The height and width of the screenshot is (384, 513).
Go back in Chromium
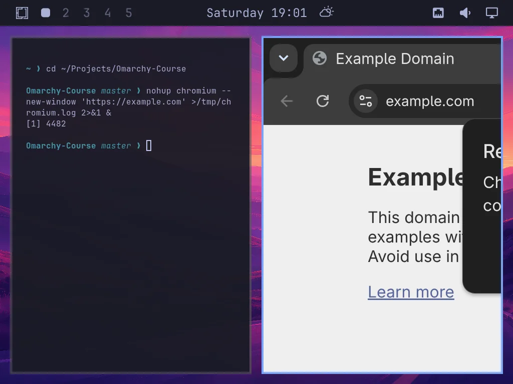[x=287, y=101]
